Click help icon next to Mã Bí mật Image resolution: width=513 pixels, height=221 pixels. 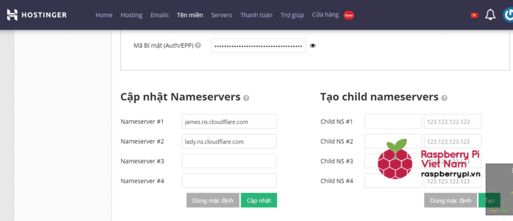point(198,45)
